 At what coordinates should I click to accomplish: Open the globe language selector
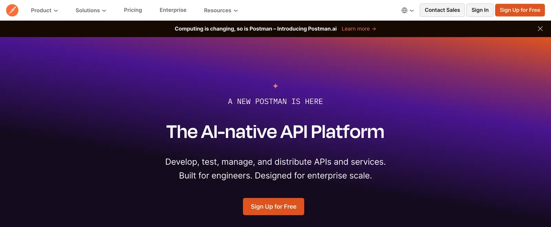click(407, 10)
